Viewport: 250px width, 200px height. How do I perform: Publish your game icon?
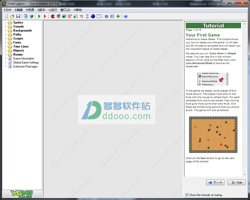coord(32,16)
